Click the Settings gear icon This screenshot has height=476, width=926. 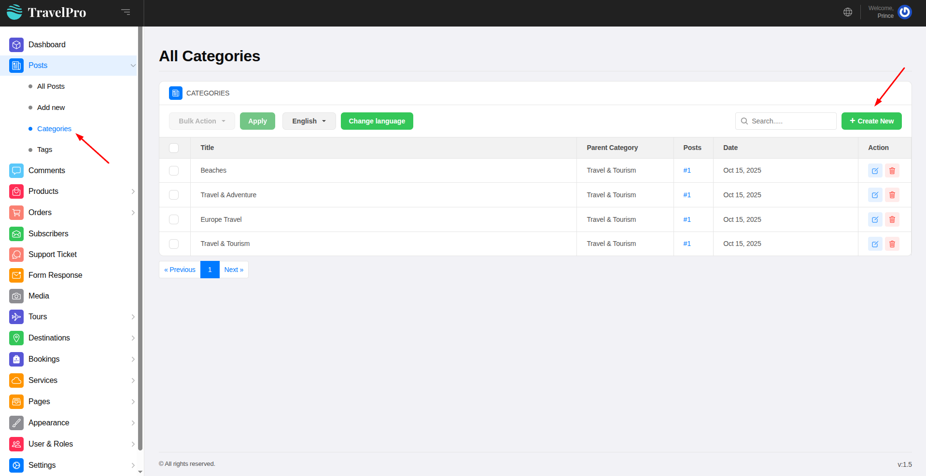pos(16,465)
